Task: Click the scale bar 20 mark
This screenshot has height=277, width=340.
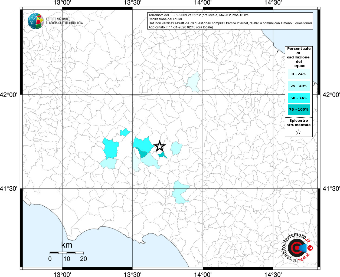Action: (83, 259)
